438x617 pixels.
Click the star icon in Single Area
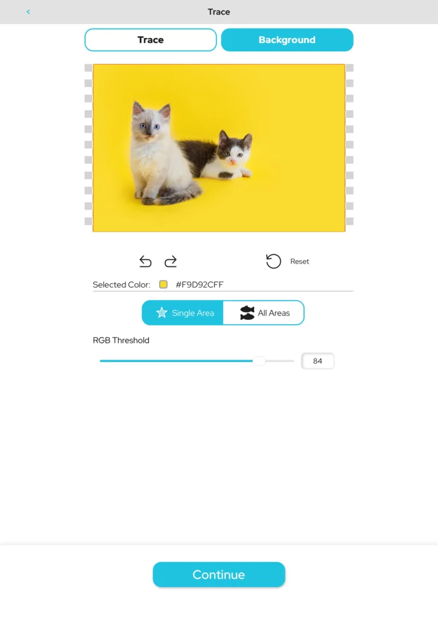[162, 313]
